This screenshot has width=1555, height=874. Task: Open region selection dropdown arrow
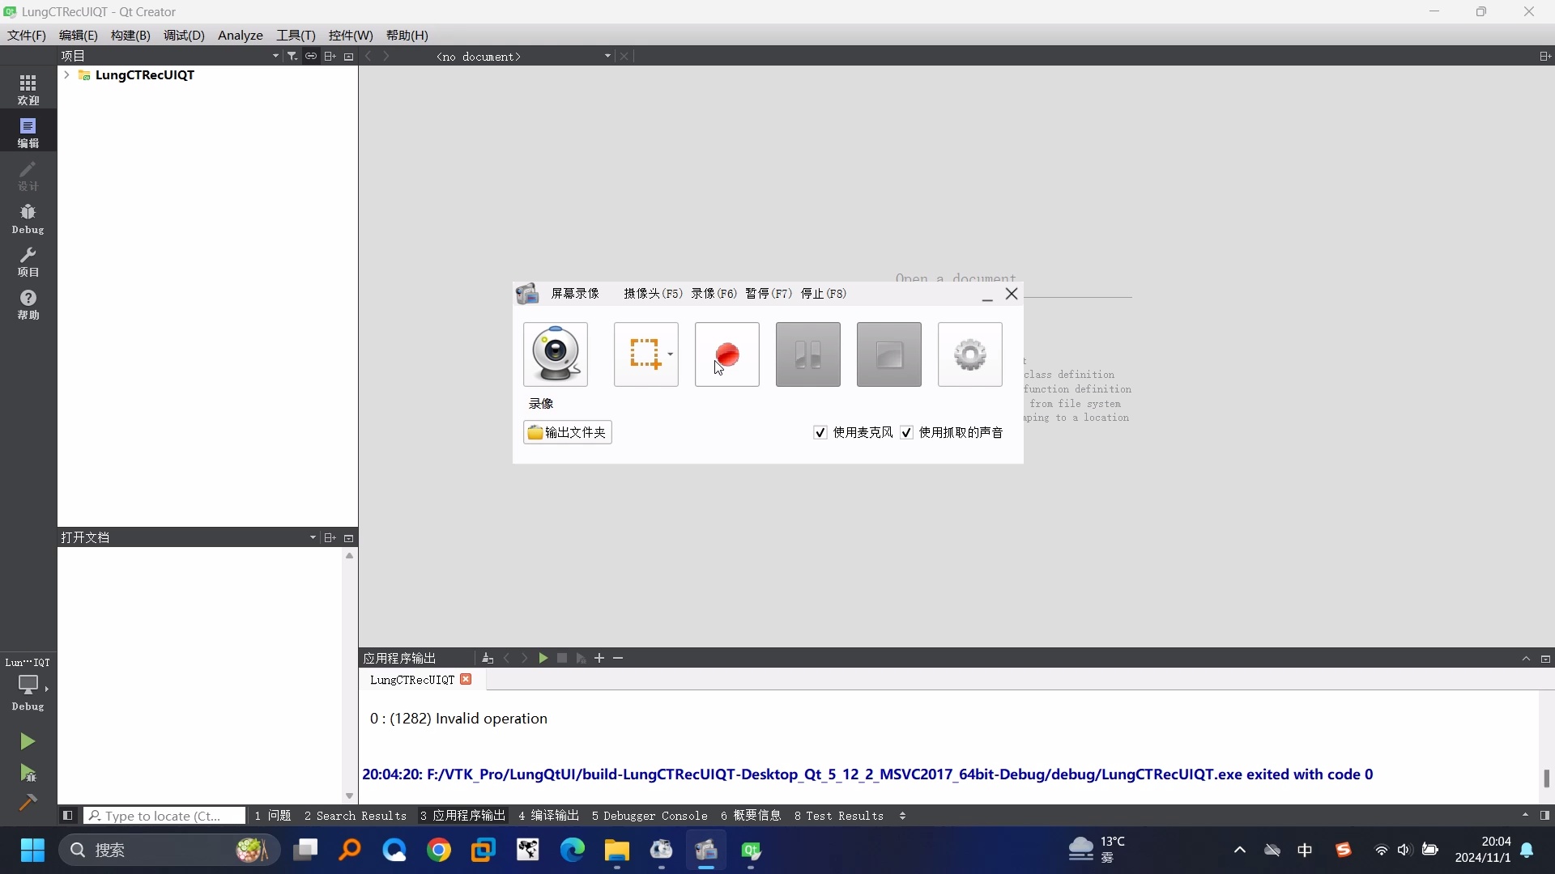(670, 354)
